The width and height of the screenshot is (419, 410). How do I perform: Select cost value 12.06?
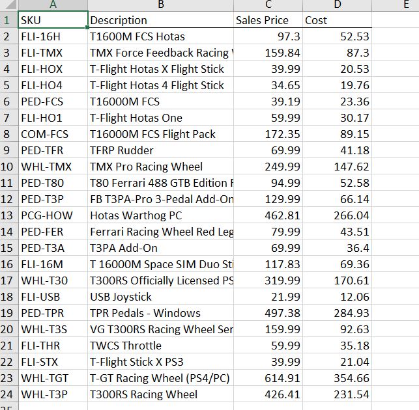[338, 297]
